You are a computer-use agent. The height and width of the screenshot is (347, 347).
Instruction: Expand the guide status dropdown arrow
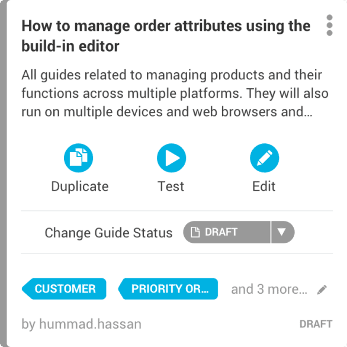tap(282, 232)
